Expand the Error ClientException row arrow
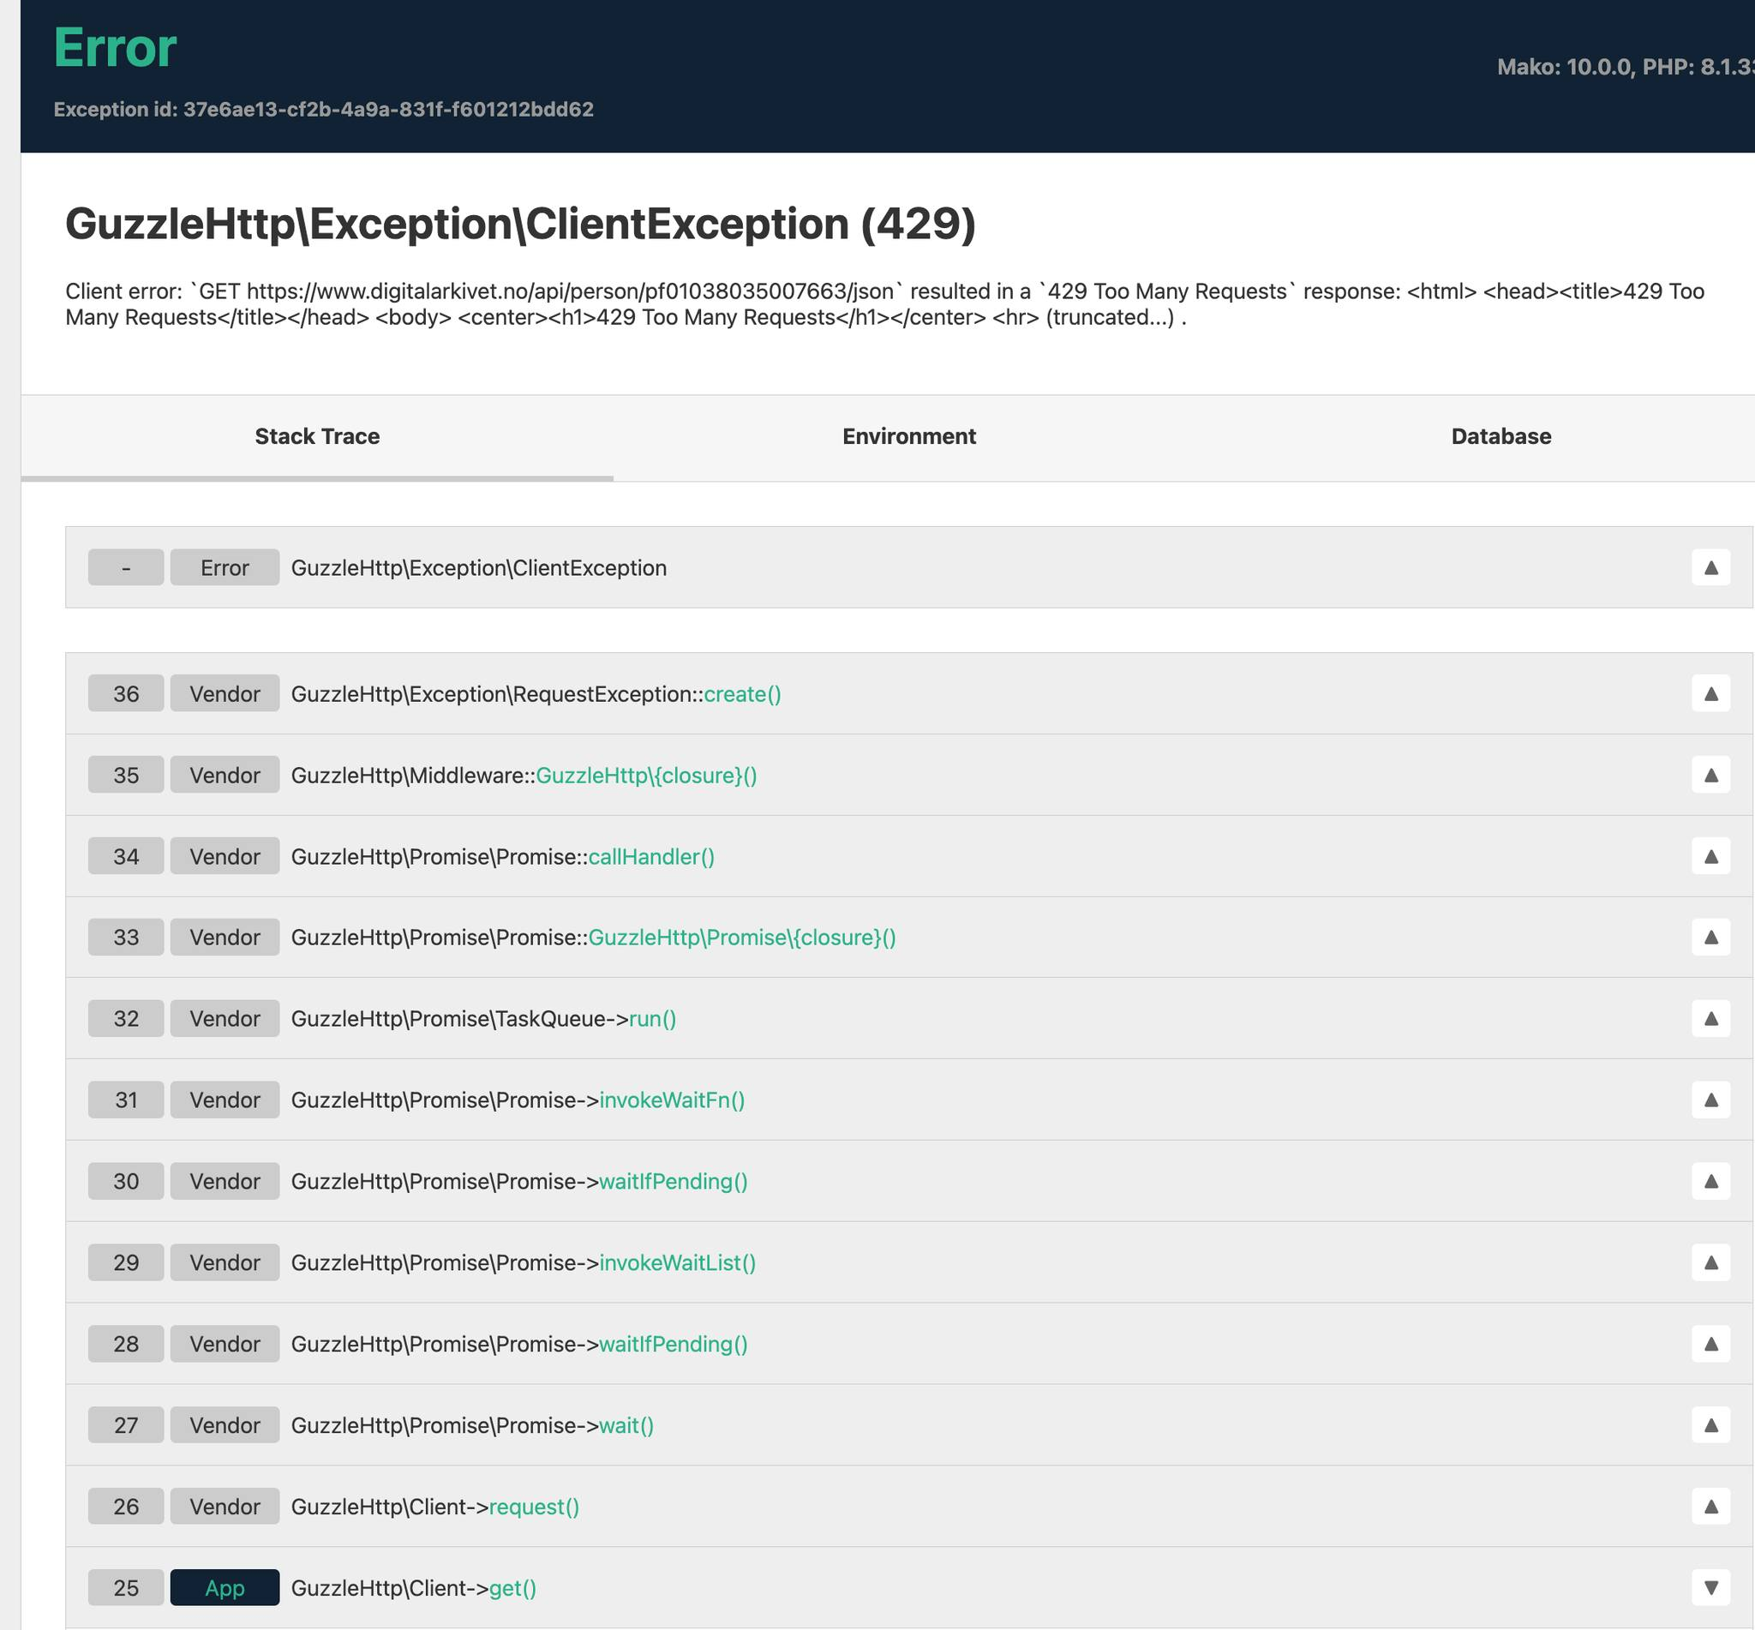The height and width of the screenshot is (1630, 1755). pyautogui.click(x=1710, y=567)
